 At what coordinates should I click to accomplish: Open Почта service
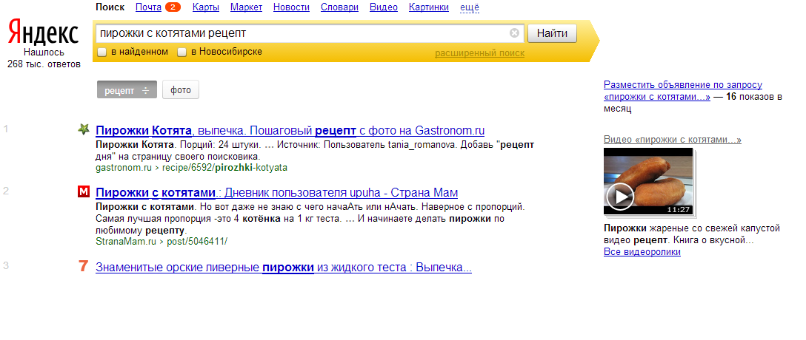point(148,7)
